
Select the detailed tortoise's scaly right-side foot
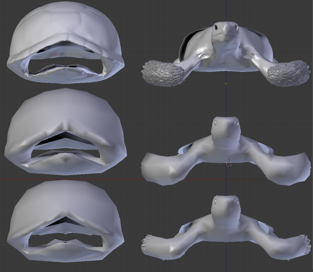288,73
